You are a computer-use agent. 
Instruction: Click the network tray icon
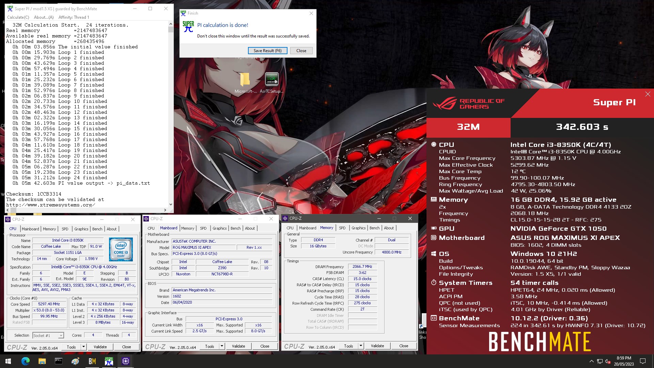click(x=600, y=361)
